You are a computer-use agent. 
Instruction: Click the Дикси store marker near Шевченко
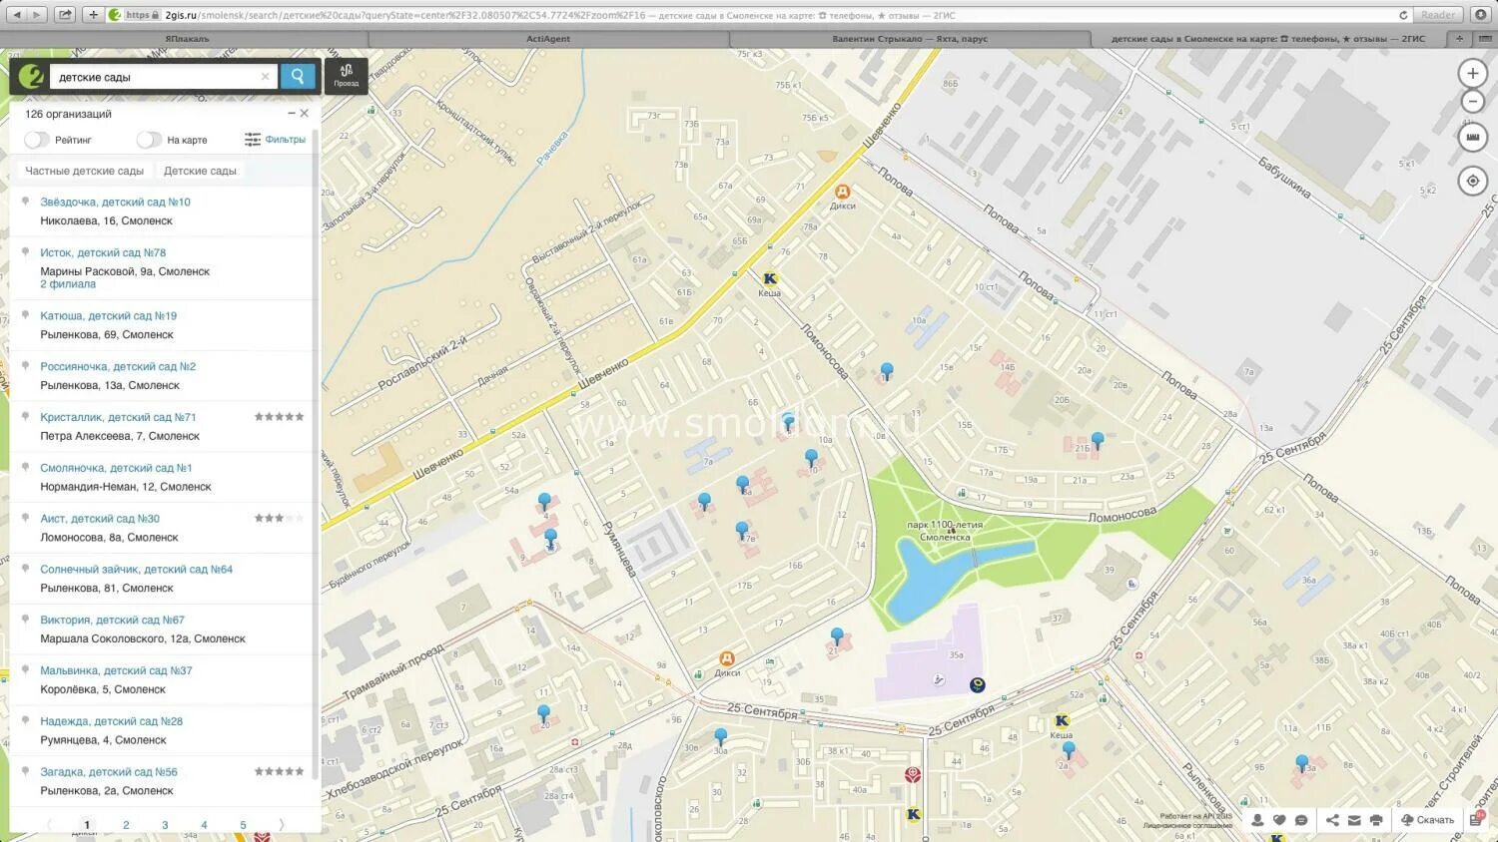[x=842, y=192]
